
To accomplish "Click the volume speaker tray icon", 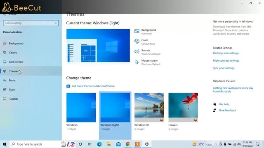I will coord(239,144).
